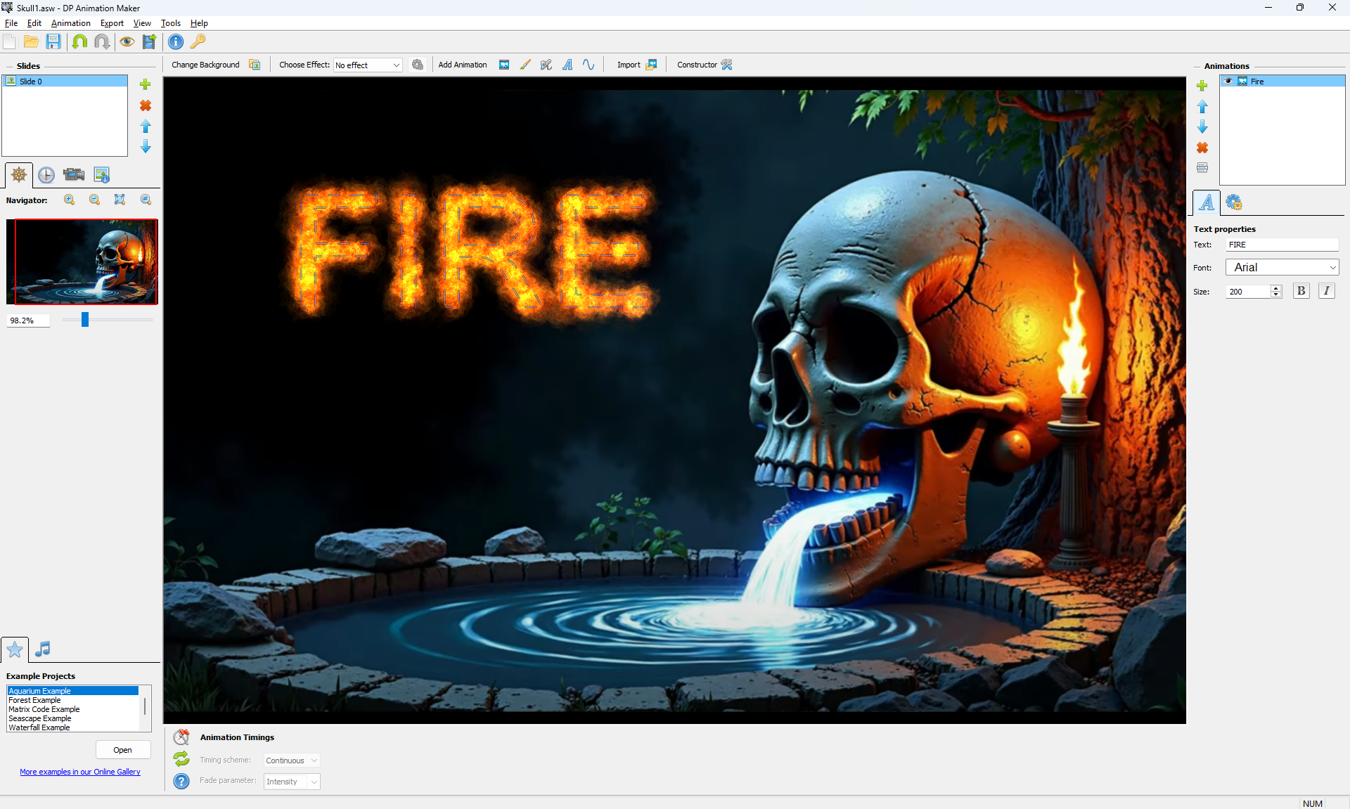Delete the selected animation with red X
The image size is (1350, 809).
coord(1202,148)
